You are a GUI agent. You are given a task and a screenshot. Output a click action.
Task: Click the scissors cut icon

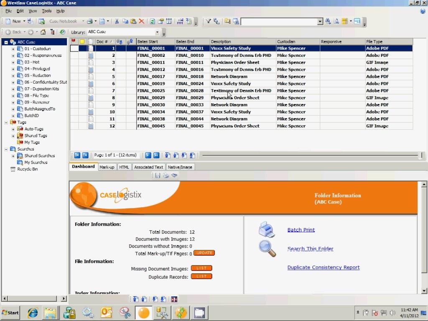(x=117, y=21)
